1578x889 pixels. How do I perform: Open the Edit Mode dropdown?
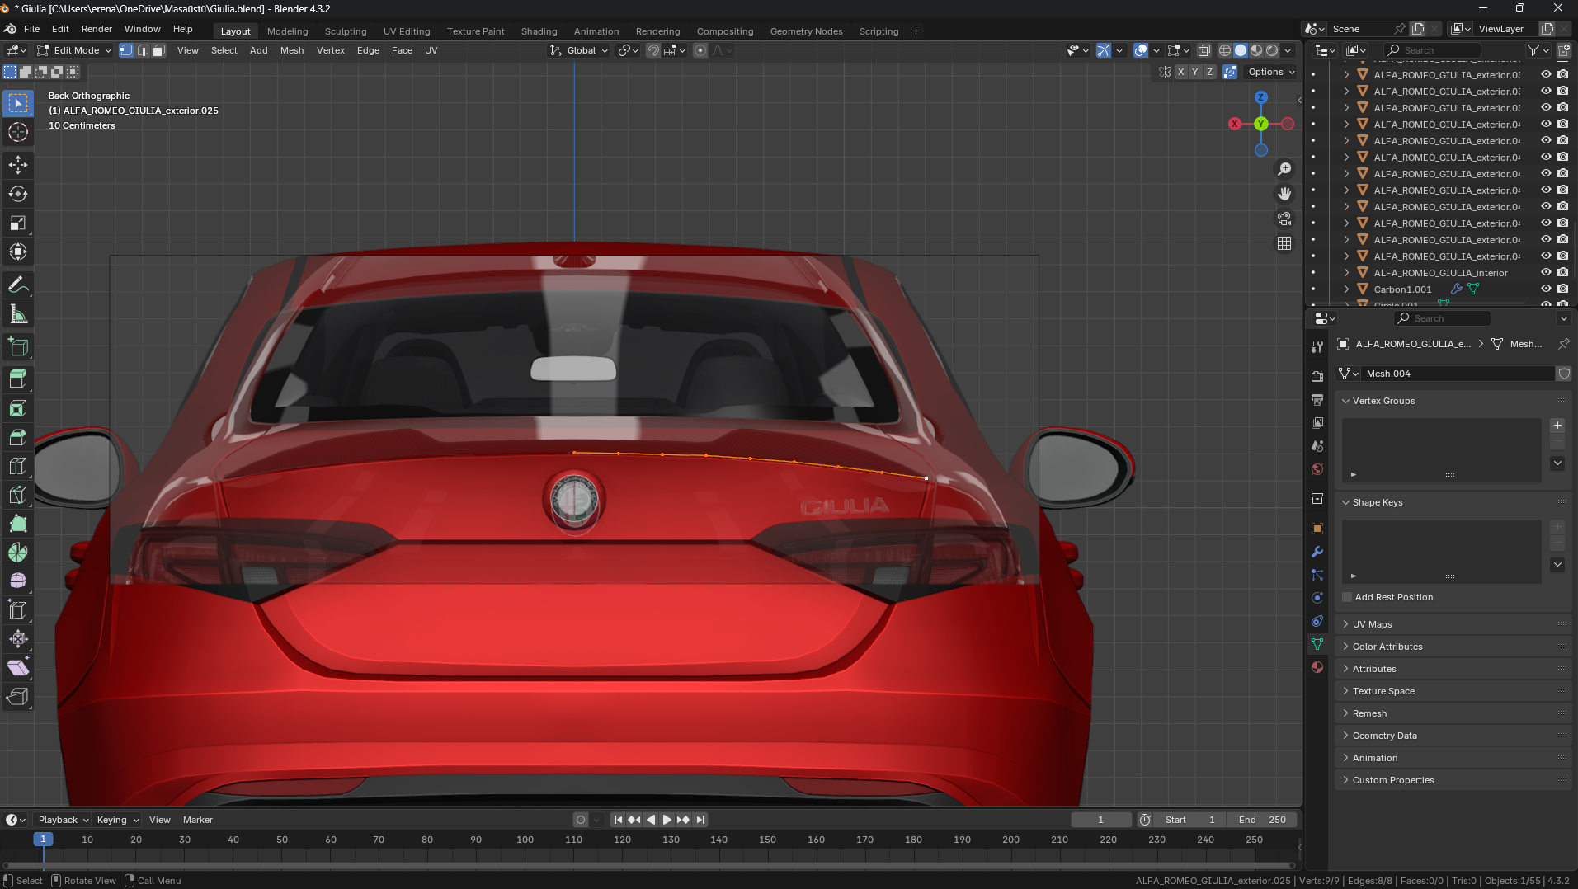pyautogui.click(x=75, y=50)
